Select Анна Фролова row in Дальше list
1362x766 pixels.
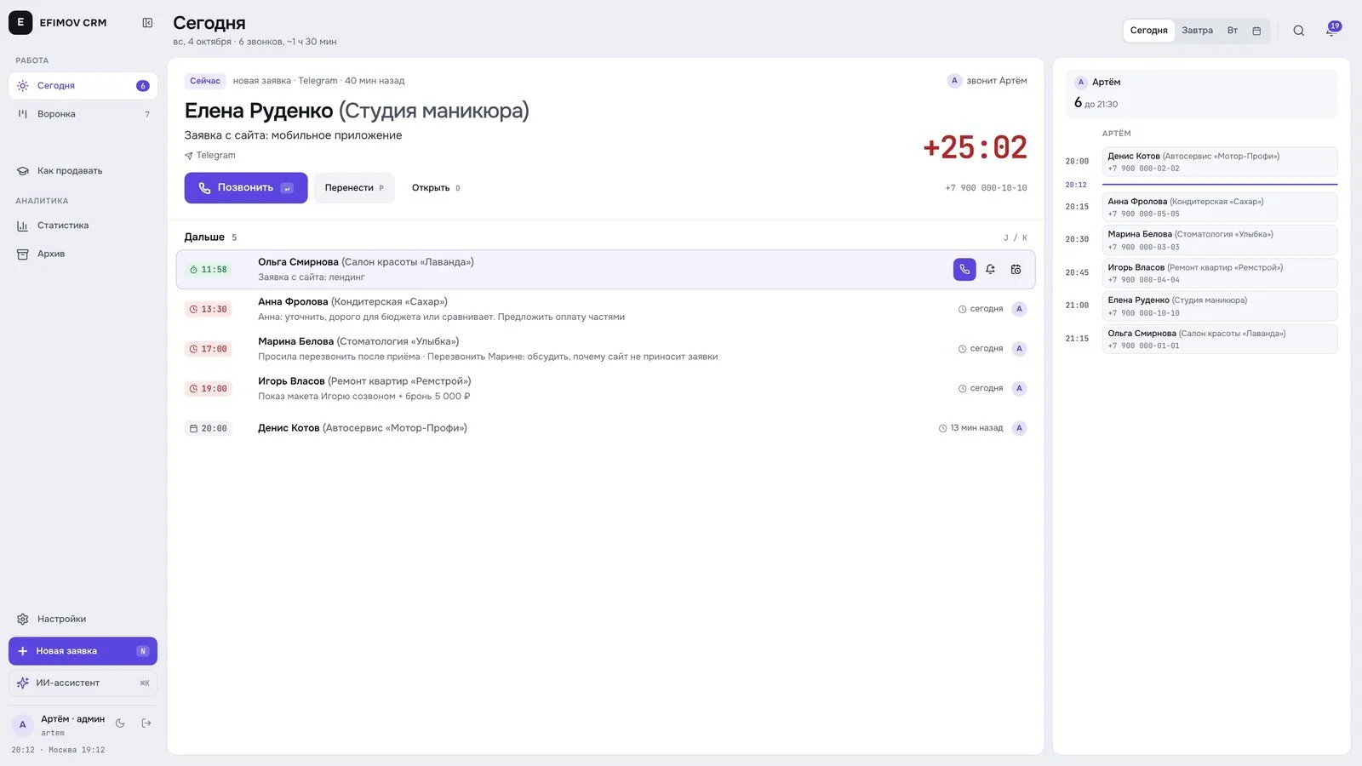pyautogui.click(x=605, y=309)
